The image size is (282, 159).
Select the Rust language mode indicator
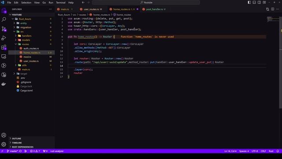(x=271, y=151)
